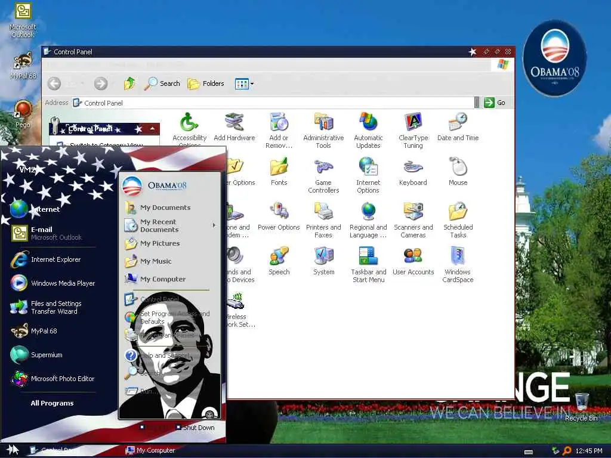This screenshot has height=458, width=611.
Task: Switch to My Computer taskbar button
Action: tap(150, 450)
